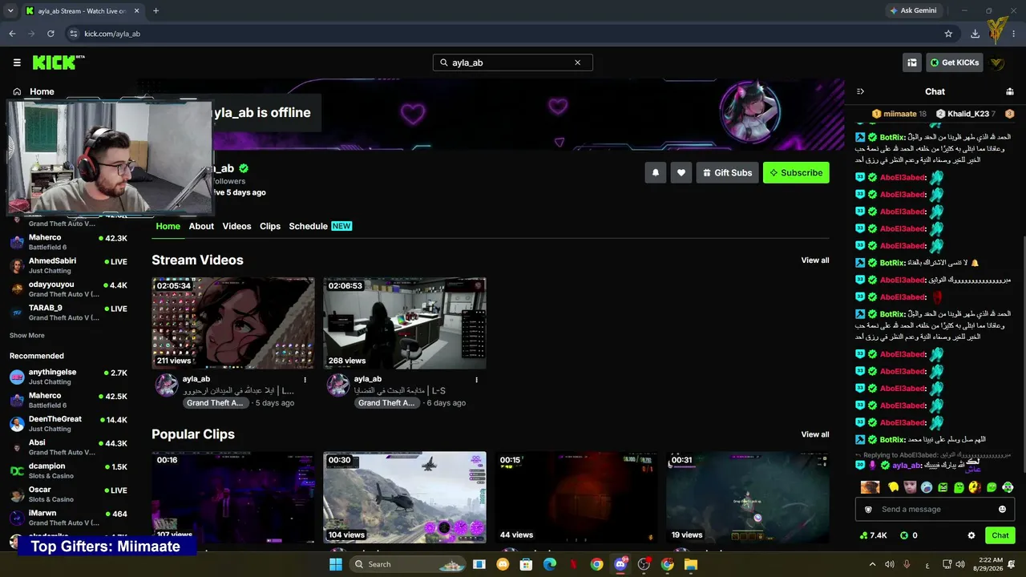Open the theatre layout icon beside Get KICKs

click(x=912, y=63)
